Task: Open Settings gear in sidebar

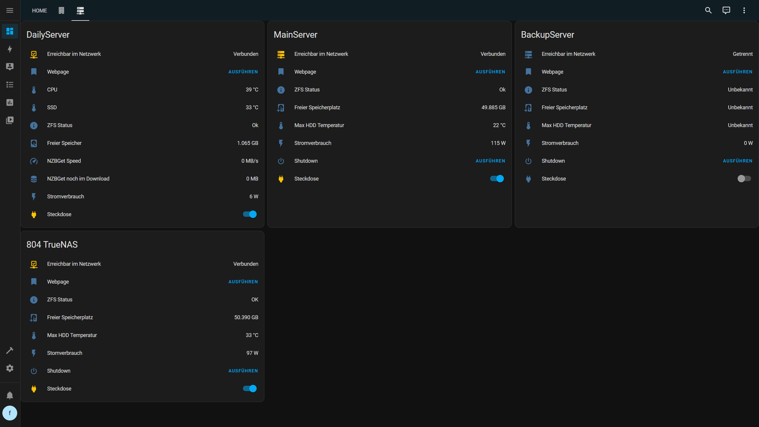Action: coord(10,368)
